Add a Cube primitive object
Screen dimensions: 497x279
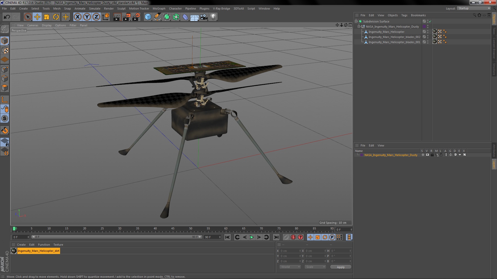(x=148, y=17)
